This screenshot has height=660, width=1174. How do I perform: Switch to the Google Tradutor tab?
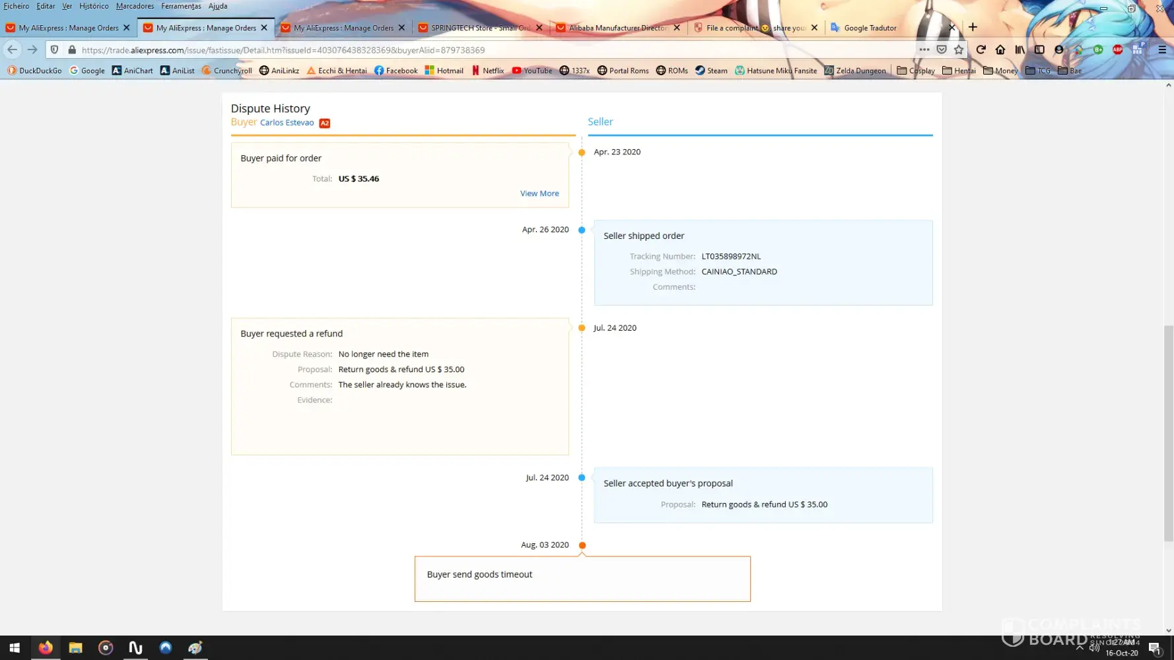click(893, 28)
